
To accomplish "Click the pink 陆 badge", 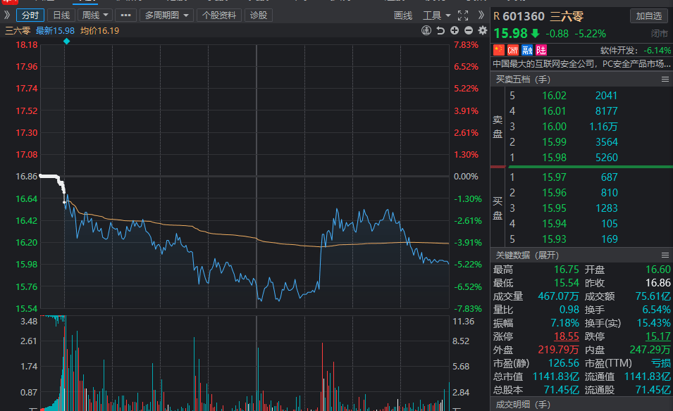I will [x=541, y=50].
